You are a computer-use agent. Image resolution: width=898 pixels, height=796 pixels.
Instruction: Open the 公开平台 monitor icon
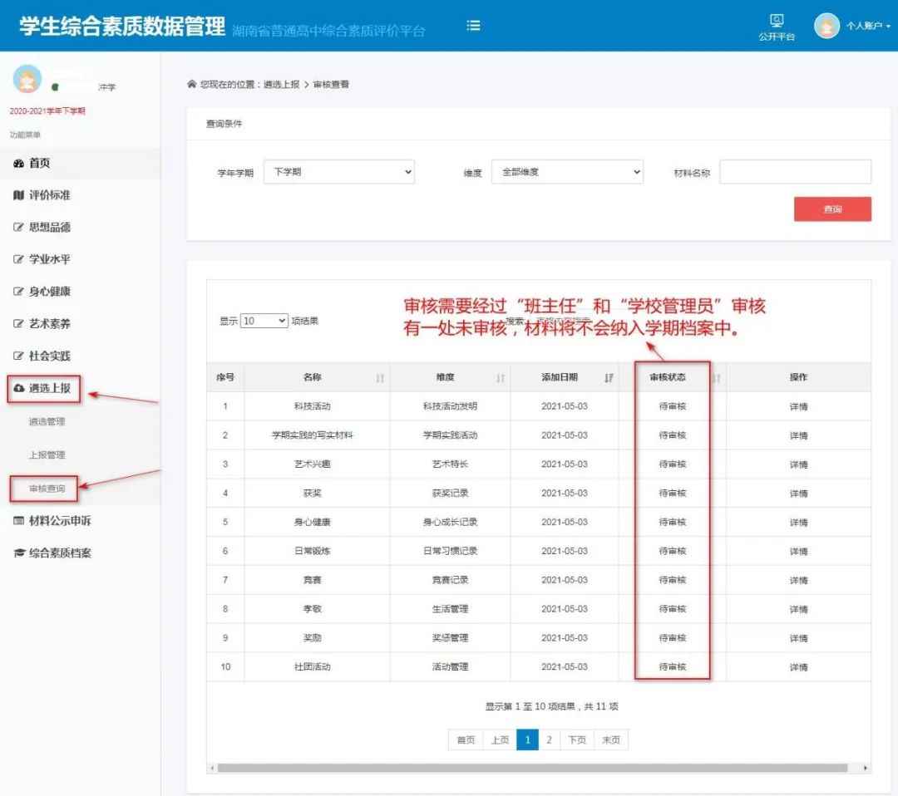tap(777, 21)
